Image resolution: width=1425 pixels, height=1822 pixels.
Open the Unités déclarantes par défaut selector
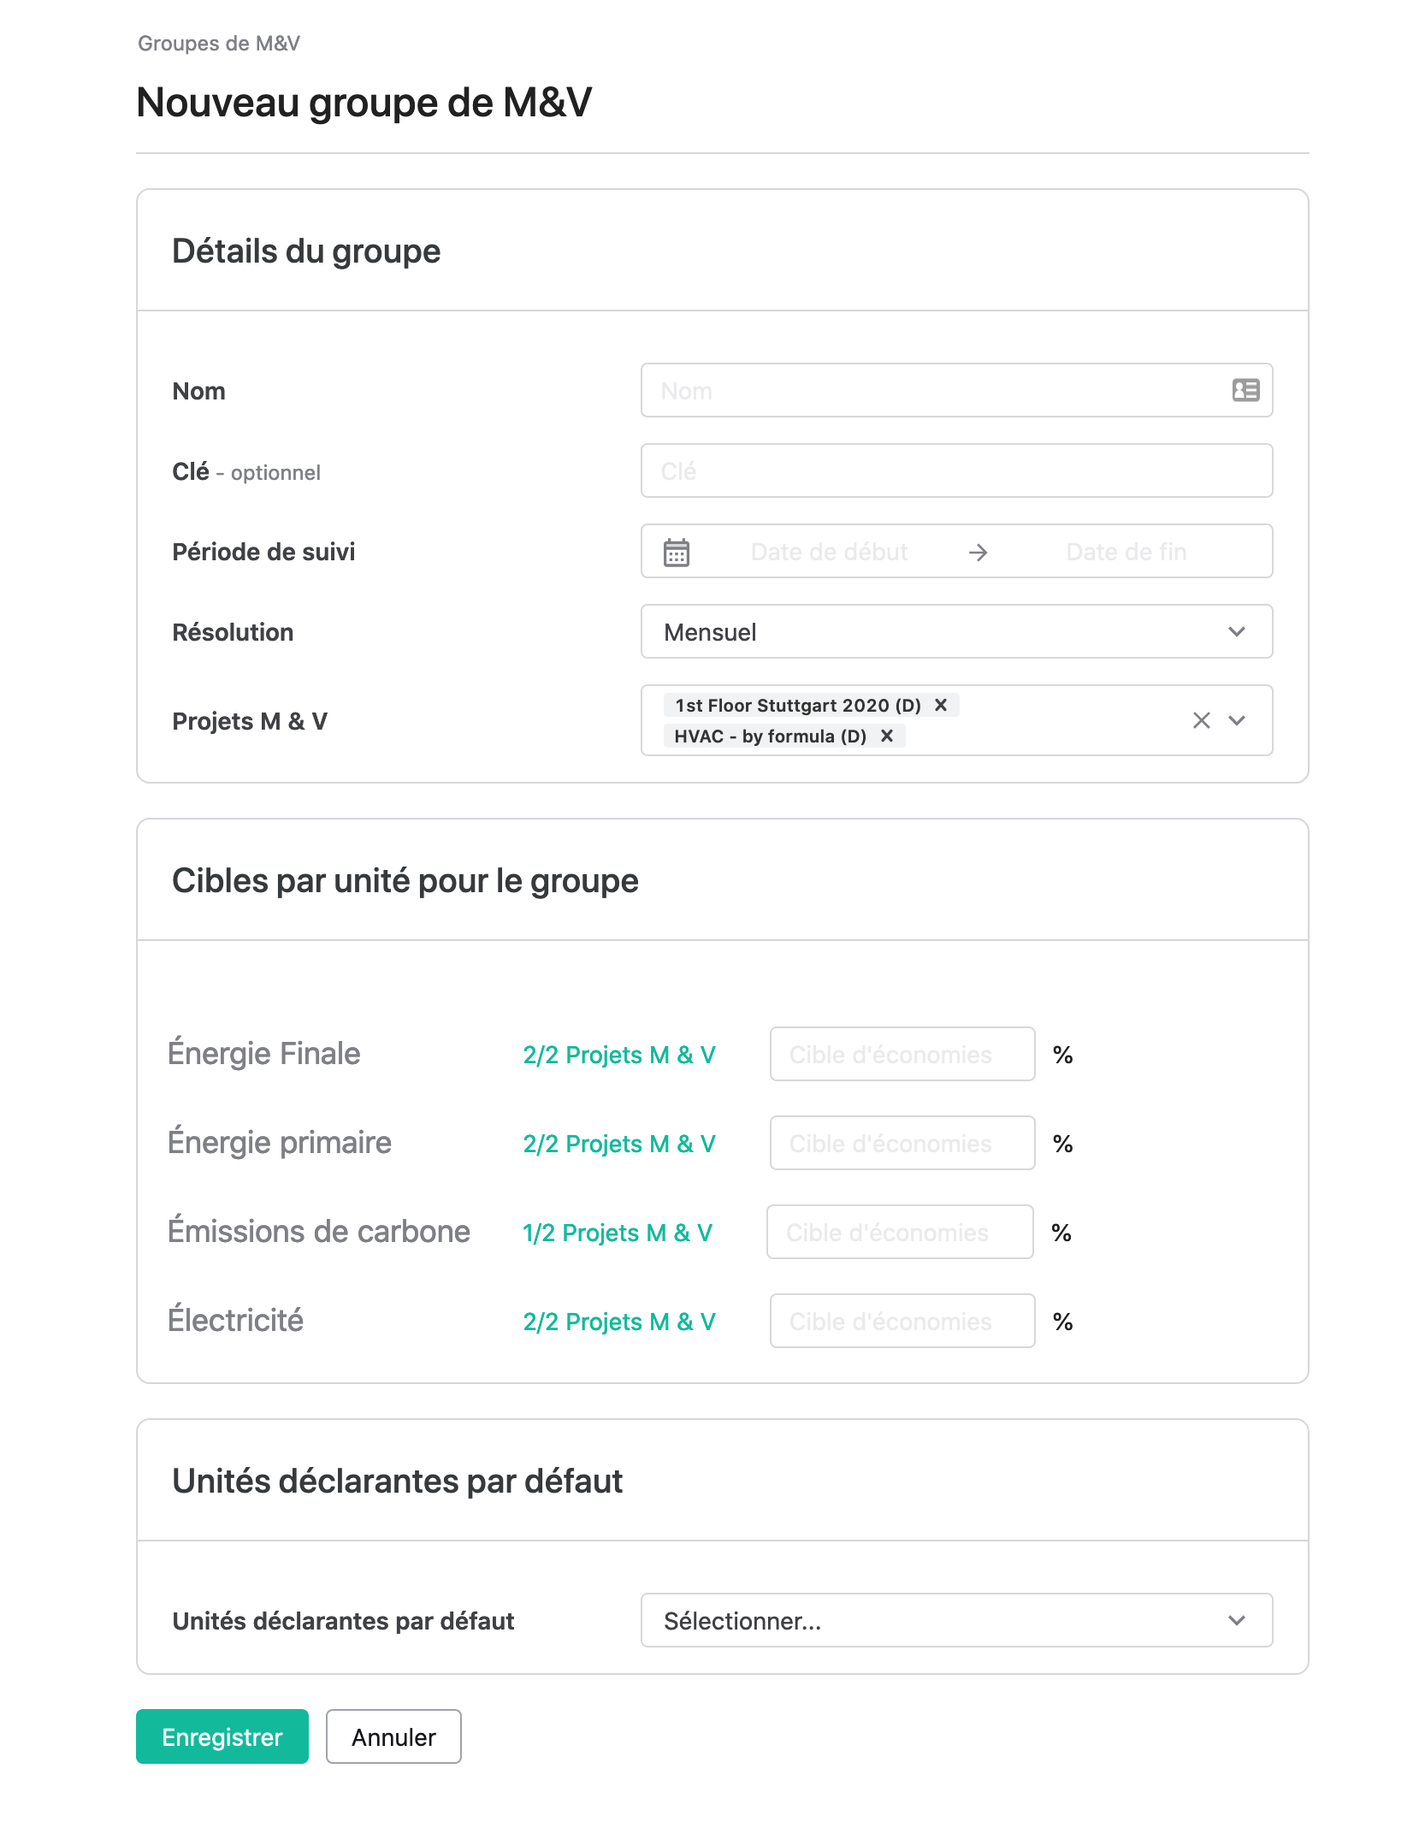(x=956, y=1620)
